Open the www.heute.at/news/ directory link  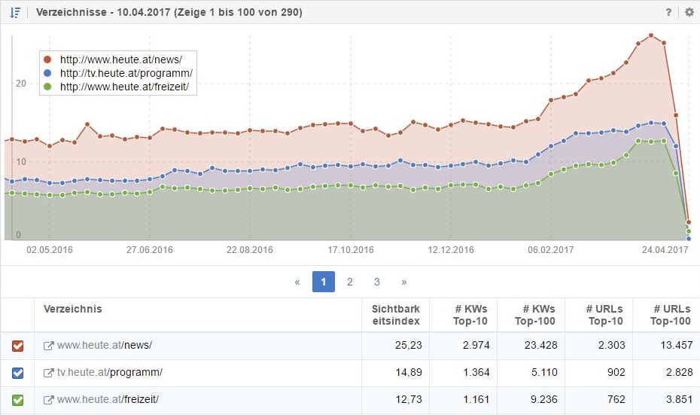coord(105,346)
